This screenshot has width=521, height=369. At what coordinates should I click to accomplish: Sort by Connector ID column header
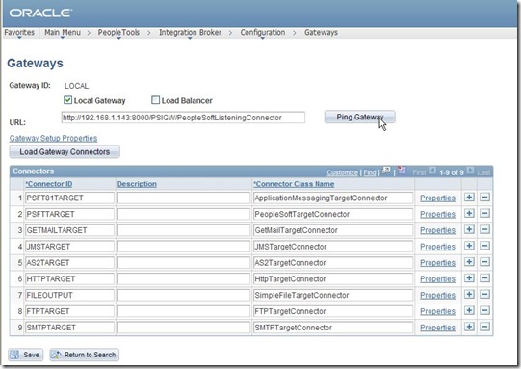49,184
